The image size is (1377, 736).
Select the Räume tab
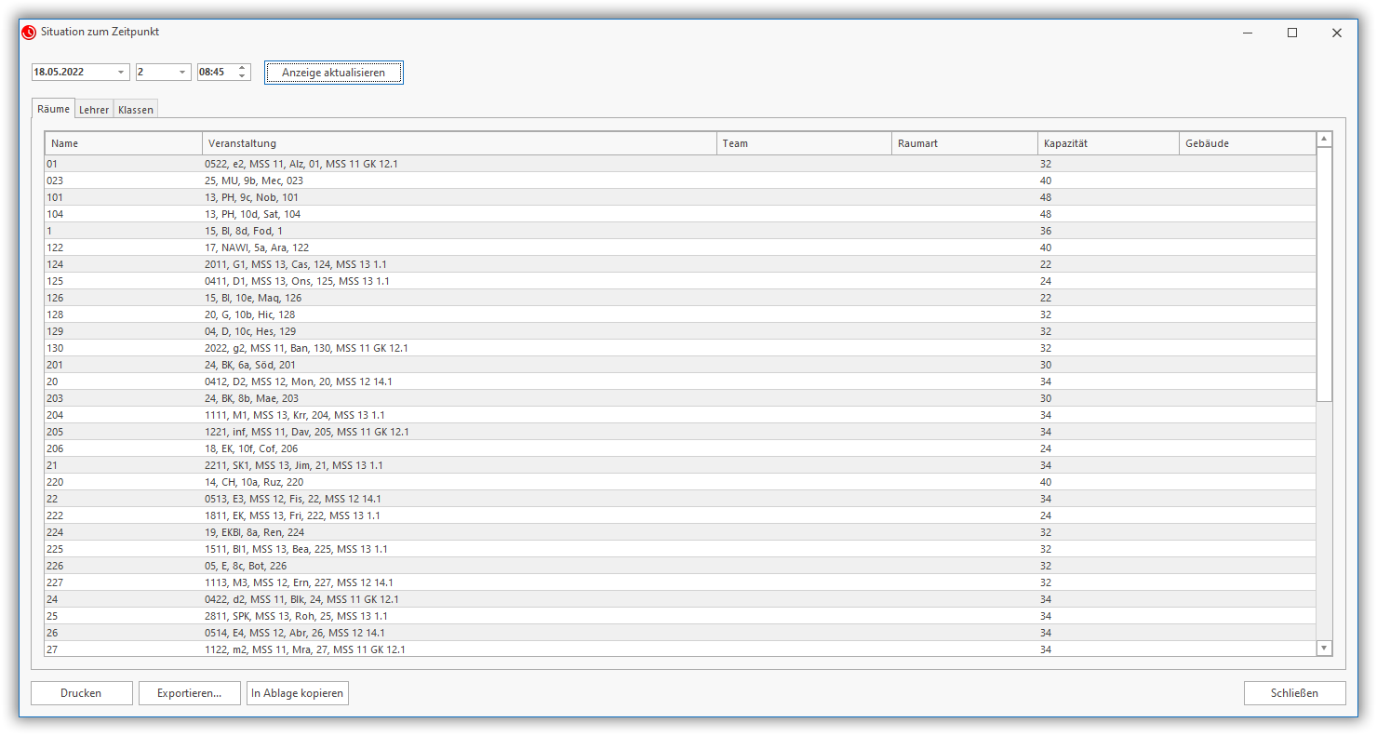(x=53, y=109)
